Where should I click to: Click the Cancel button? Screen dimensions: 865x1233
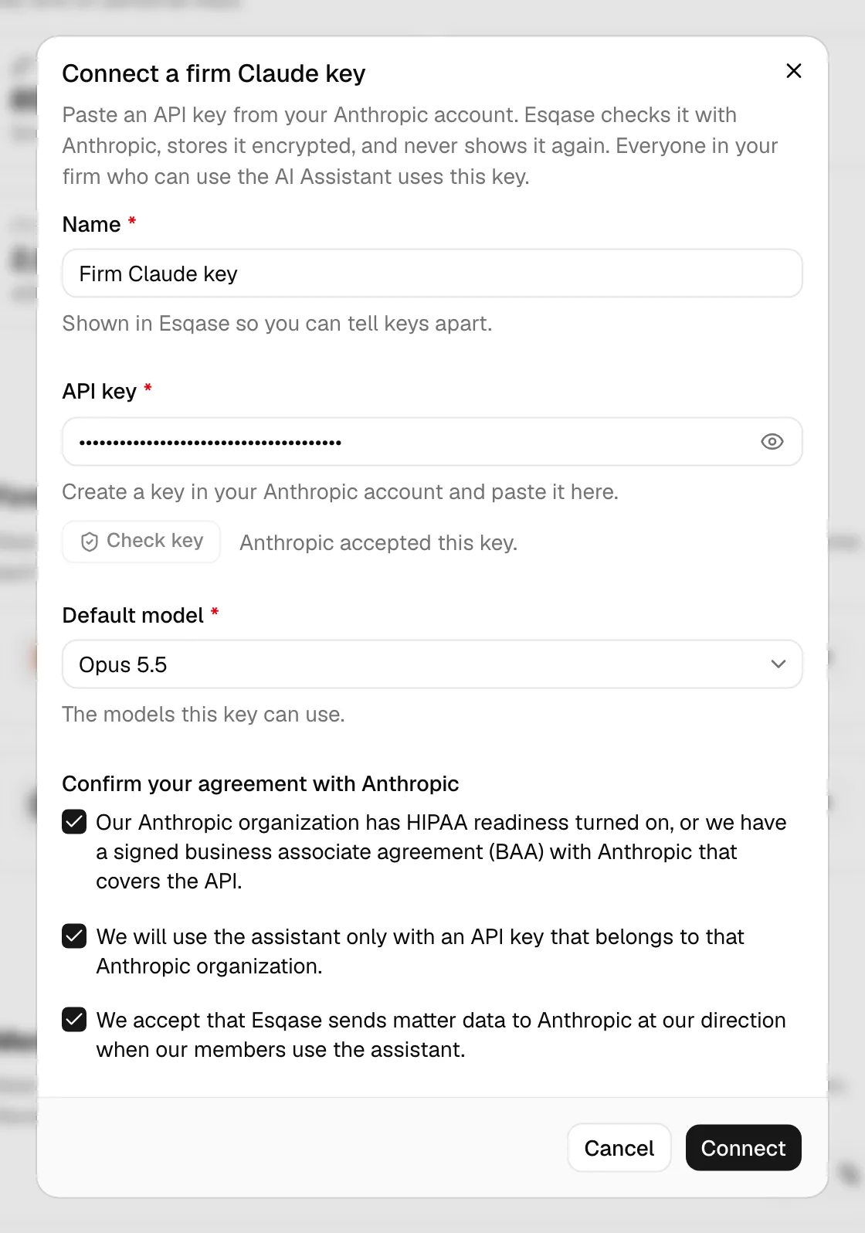pos(619,1148)
